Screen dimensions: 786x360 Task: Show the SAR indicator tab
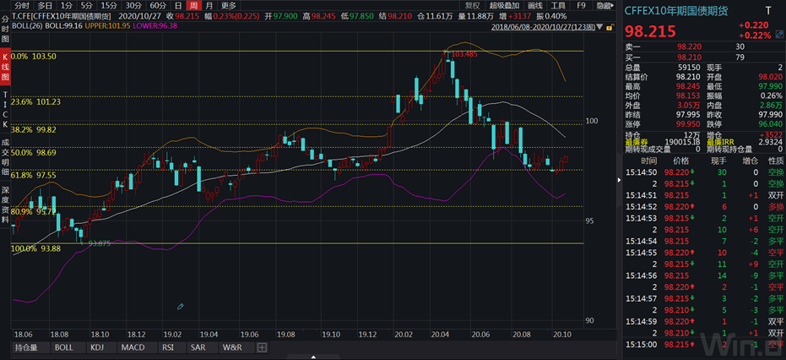(198, 347)
